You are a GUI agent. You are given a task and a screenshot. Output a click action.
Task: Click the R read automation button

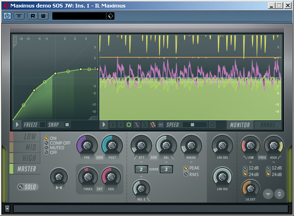click(x=33, y=16)
